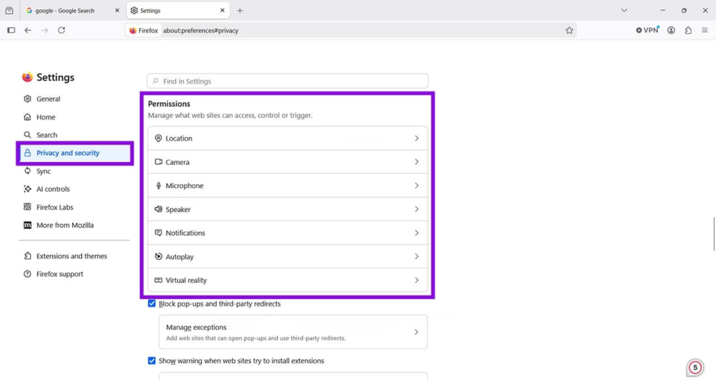Click the Firefox logo beside Settings heading
716x380 pixels.
tap(27, 77)
